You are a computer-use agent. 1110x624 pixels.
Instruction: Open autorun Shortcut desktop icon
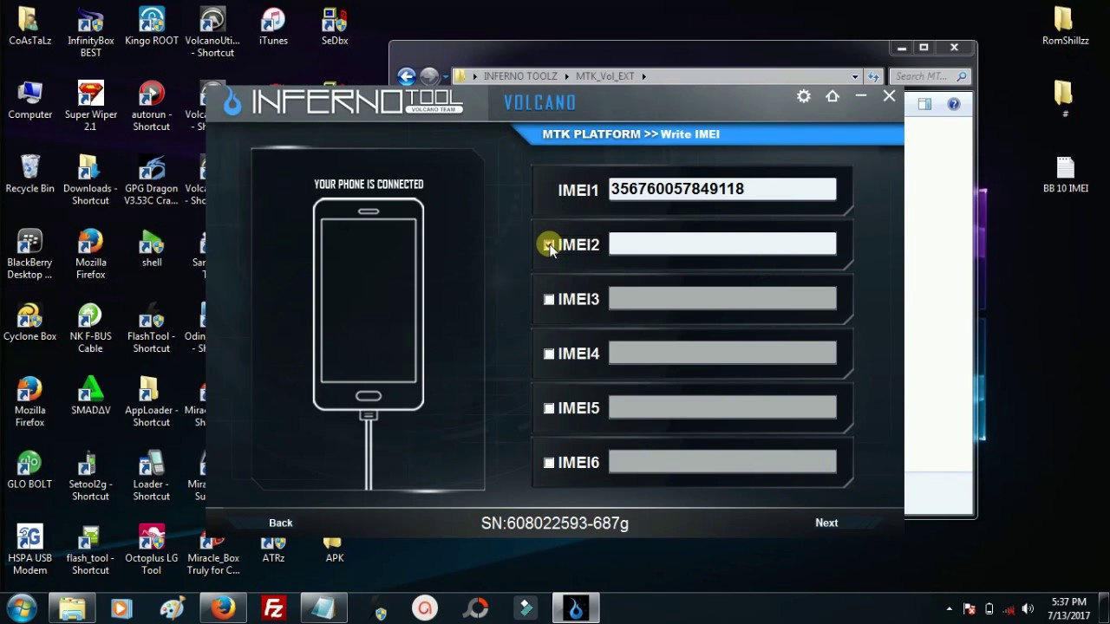pos(152,106)
